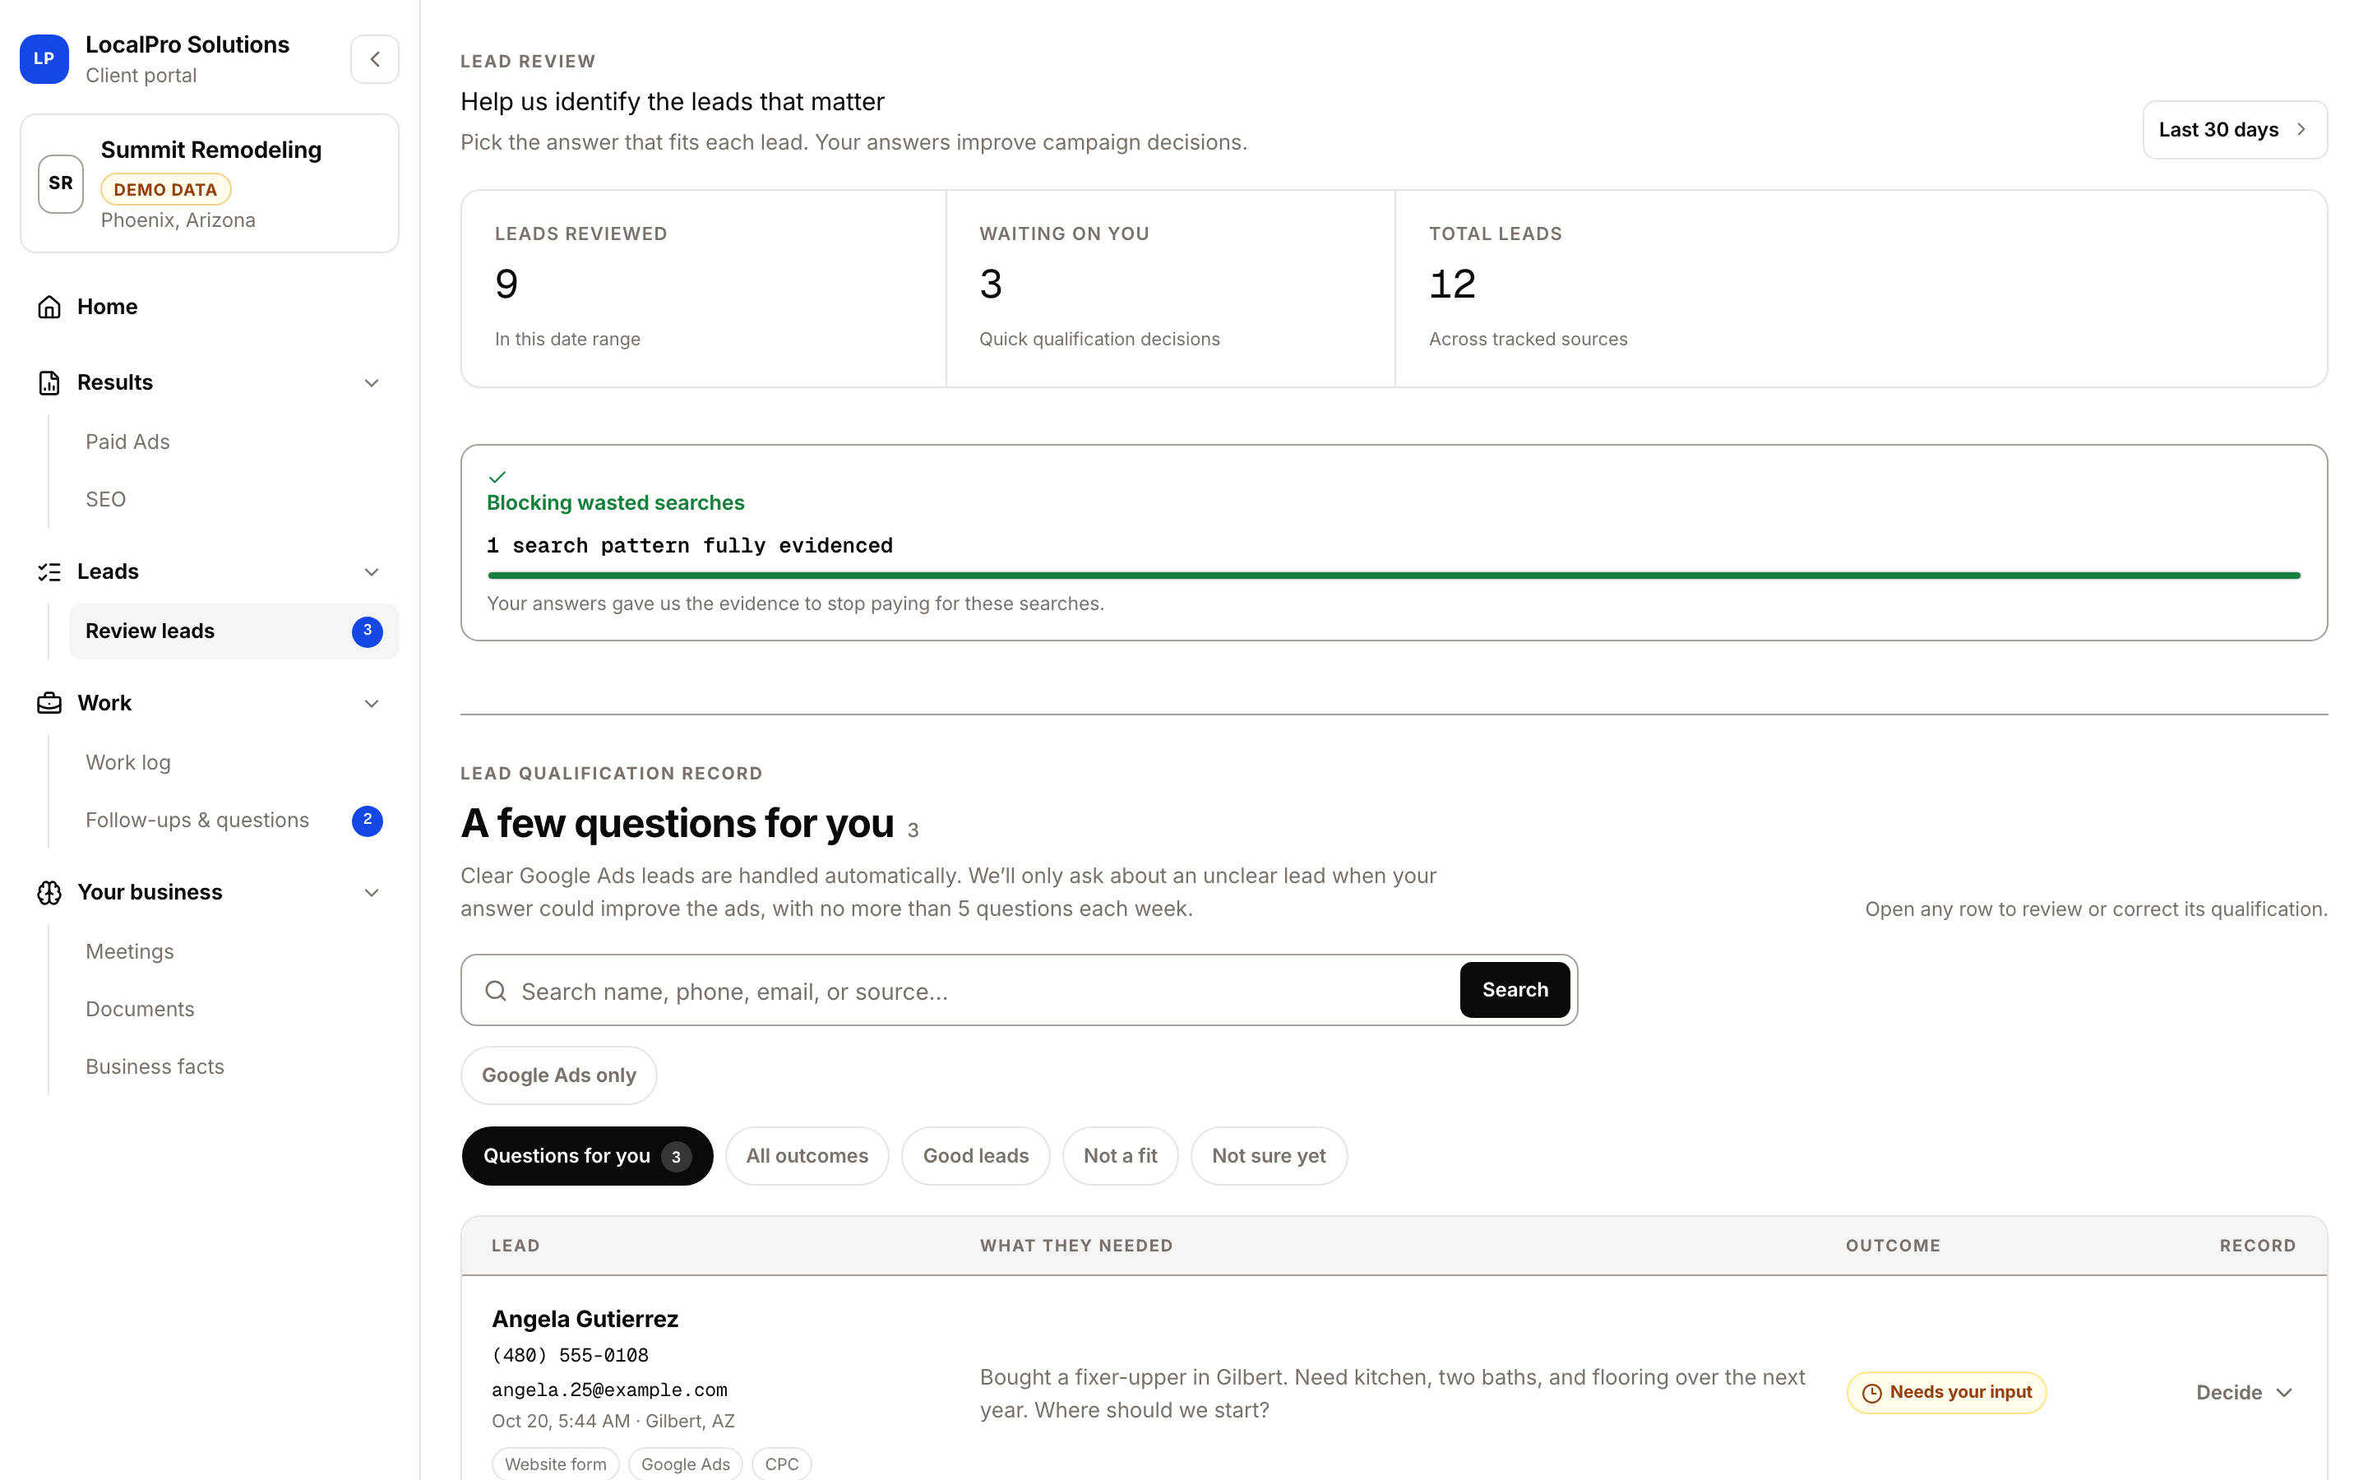Click the 3 badge on Review leads
Image resolution: width=2368 pixels, height=1480 pixels.
tap(367, 631)
